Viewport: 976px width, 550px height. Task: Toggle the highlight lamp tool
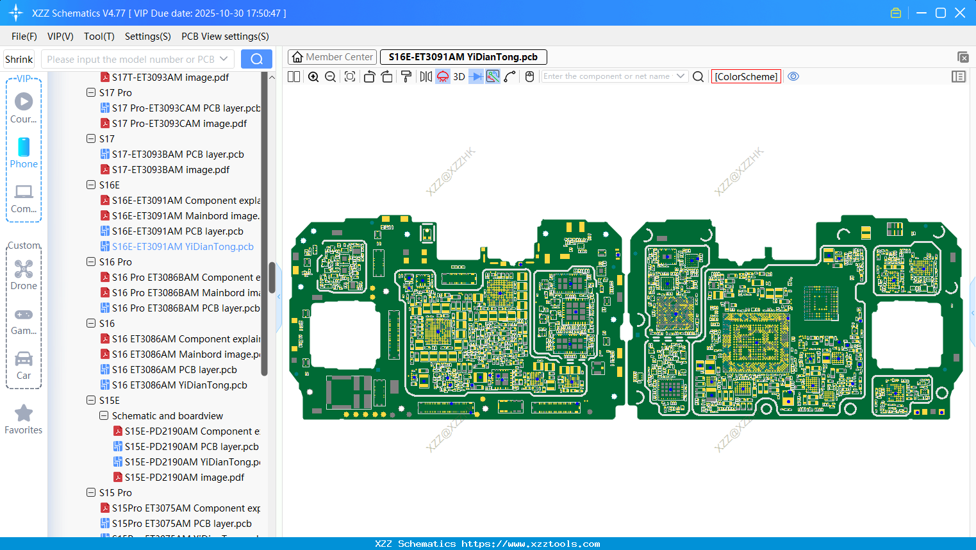(x=442, y=76)
